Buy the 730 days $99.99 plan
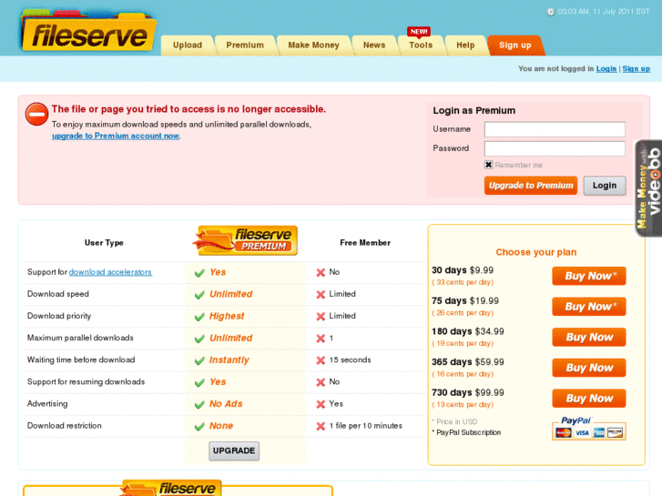662x496 pixels. coord(589,399)
